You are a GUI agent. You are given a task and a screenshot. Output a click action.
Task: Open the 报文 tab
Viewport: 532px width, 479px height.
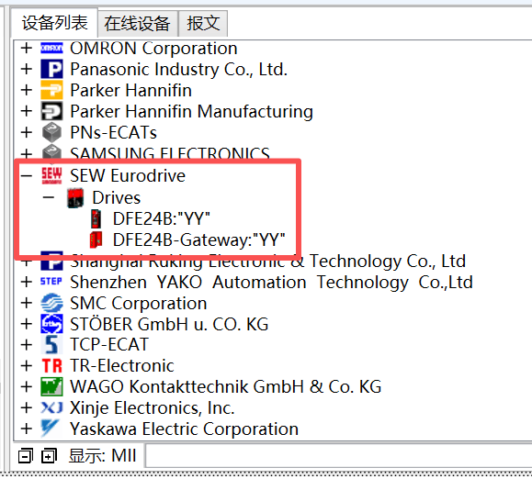pyautogui.click(x=203, y=23)
